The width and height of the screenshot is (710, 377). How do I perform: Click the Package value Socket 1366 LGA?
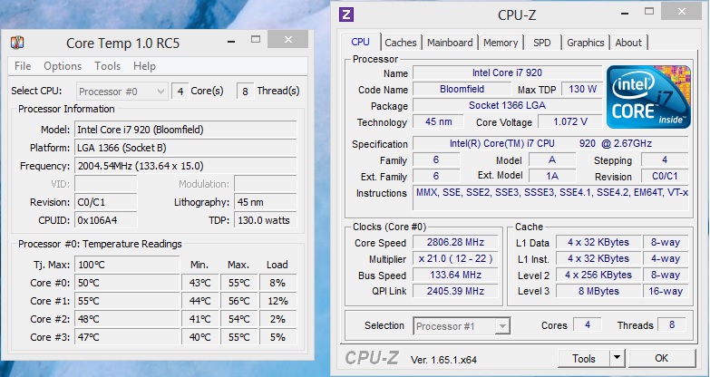(x=507, y=105)
